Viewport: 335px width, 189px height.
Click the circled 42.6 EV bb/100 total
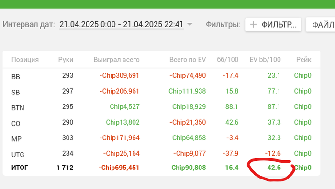click(x=274, y=168)
